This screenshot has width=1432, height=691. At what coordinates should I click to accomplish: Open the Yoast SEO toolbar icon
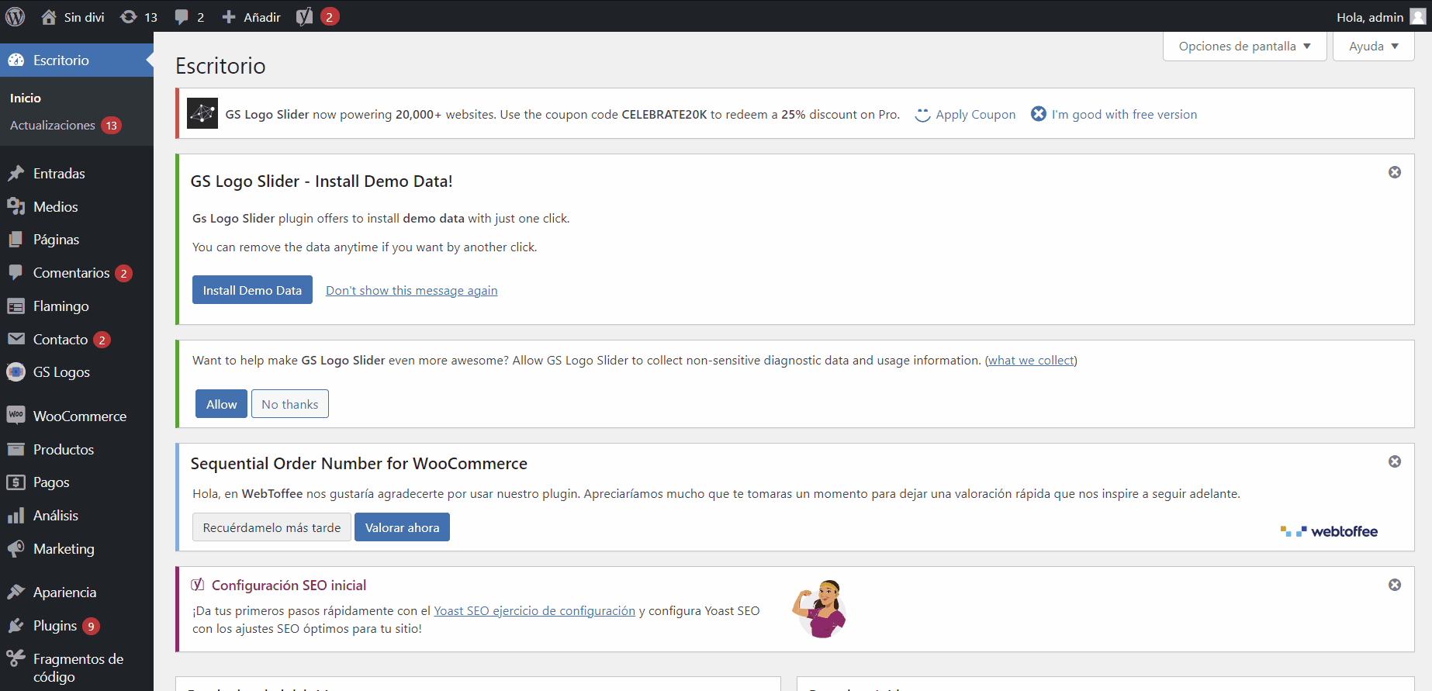click(x=305, y=16)
